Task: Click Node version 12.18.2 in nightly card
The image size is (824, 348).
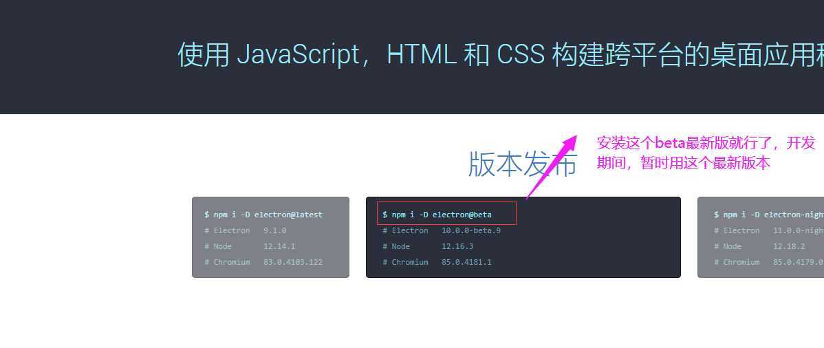Action: [x=789, y=246]
